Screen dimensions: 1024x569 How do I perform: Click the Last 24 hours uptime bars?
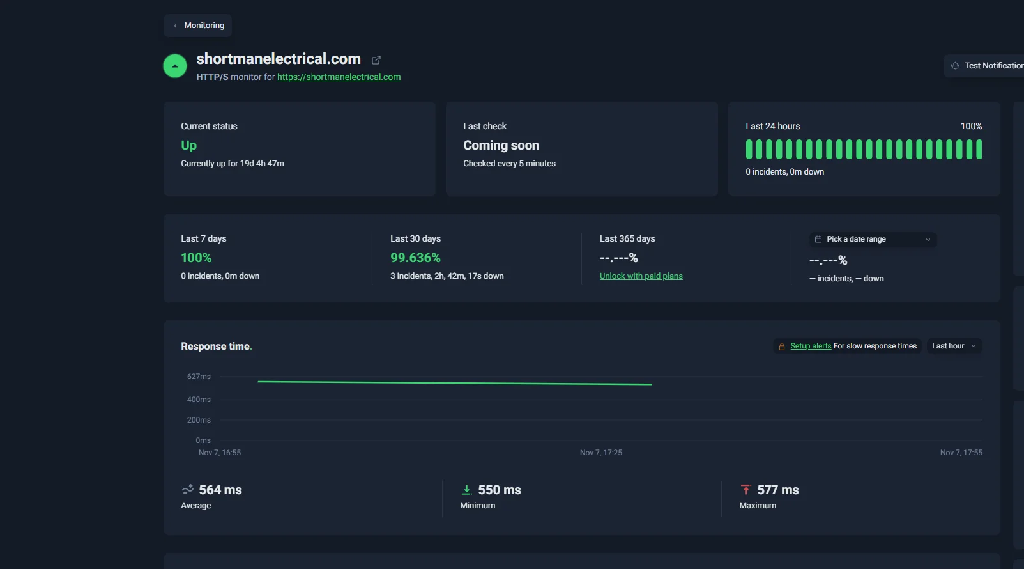pyautogui.click(x=864, y=150)
